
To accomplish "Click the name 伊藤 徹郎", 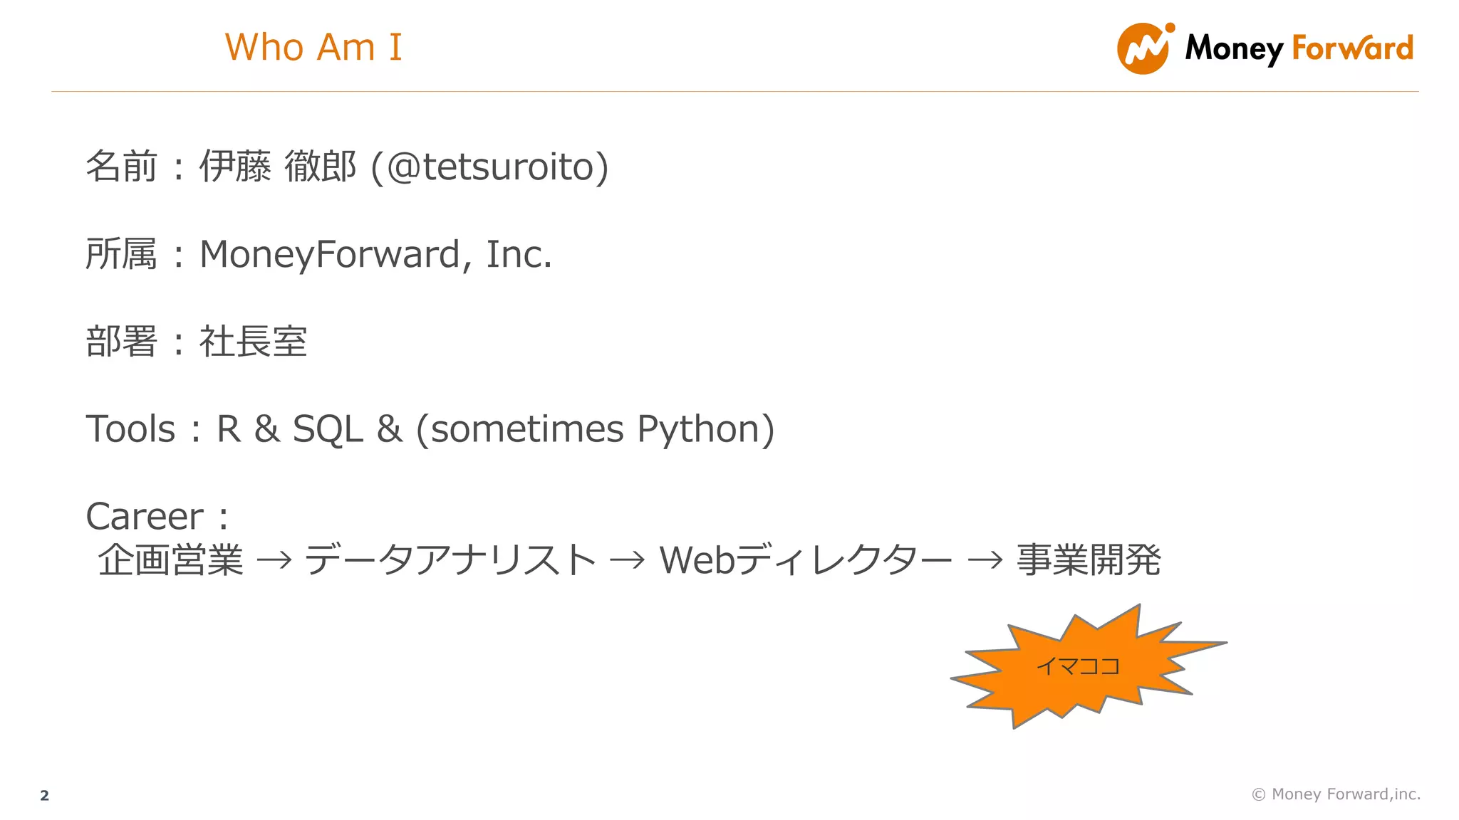I will point(277,167).
